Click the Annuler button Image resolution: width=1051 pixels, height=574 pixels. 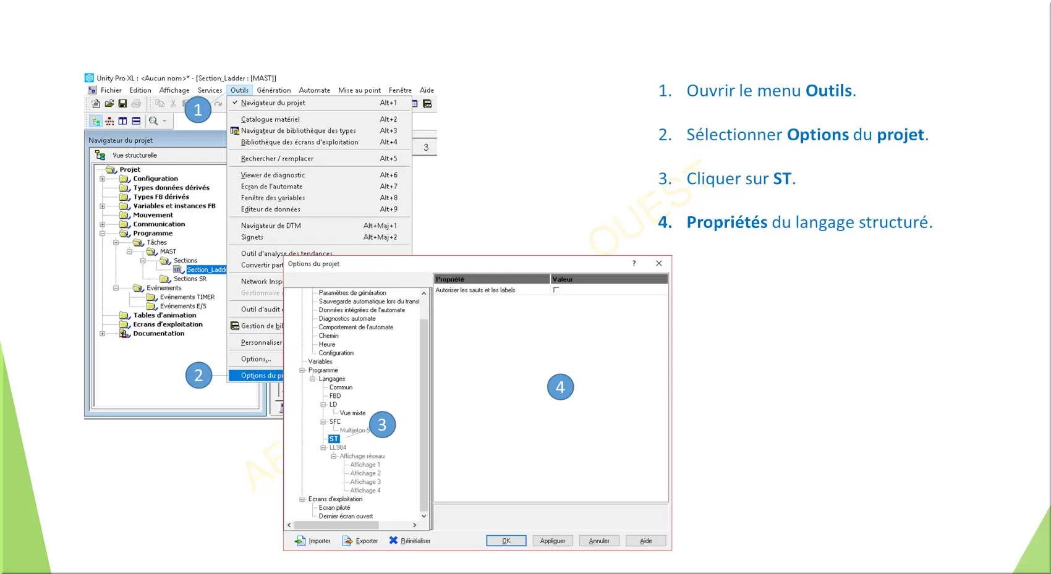[x=599, y=541]
